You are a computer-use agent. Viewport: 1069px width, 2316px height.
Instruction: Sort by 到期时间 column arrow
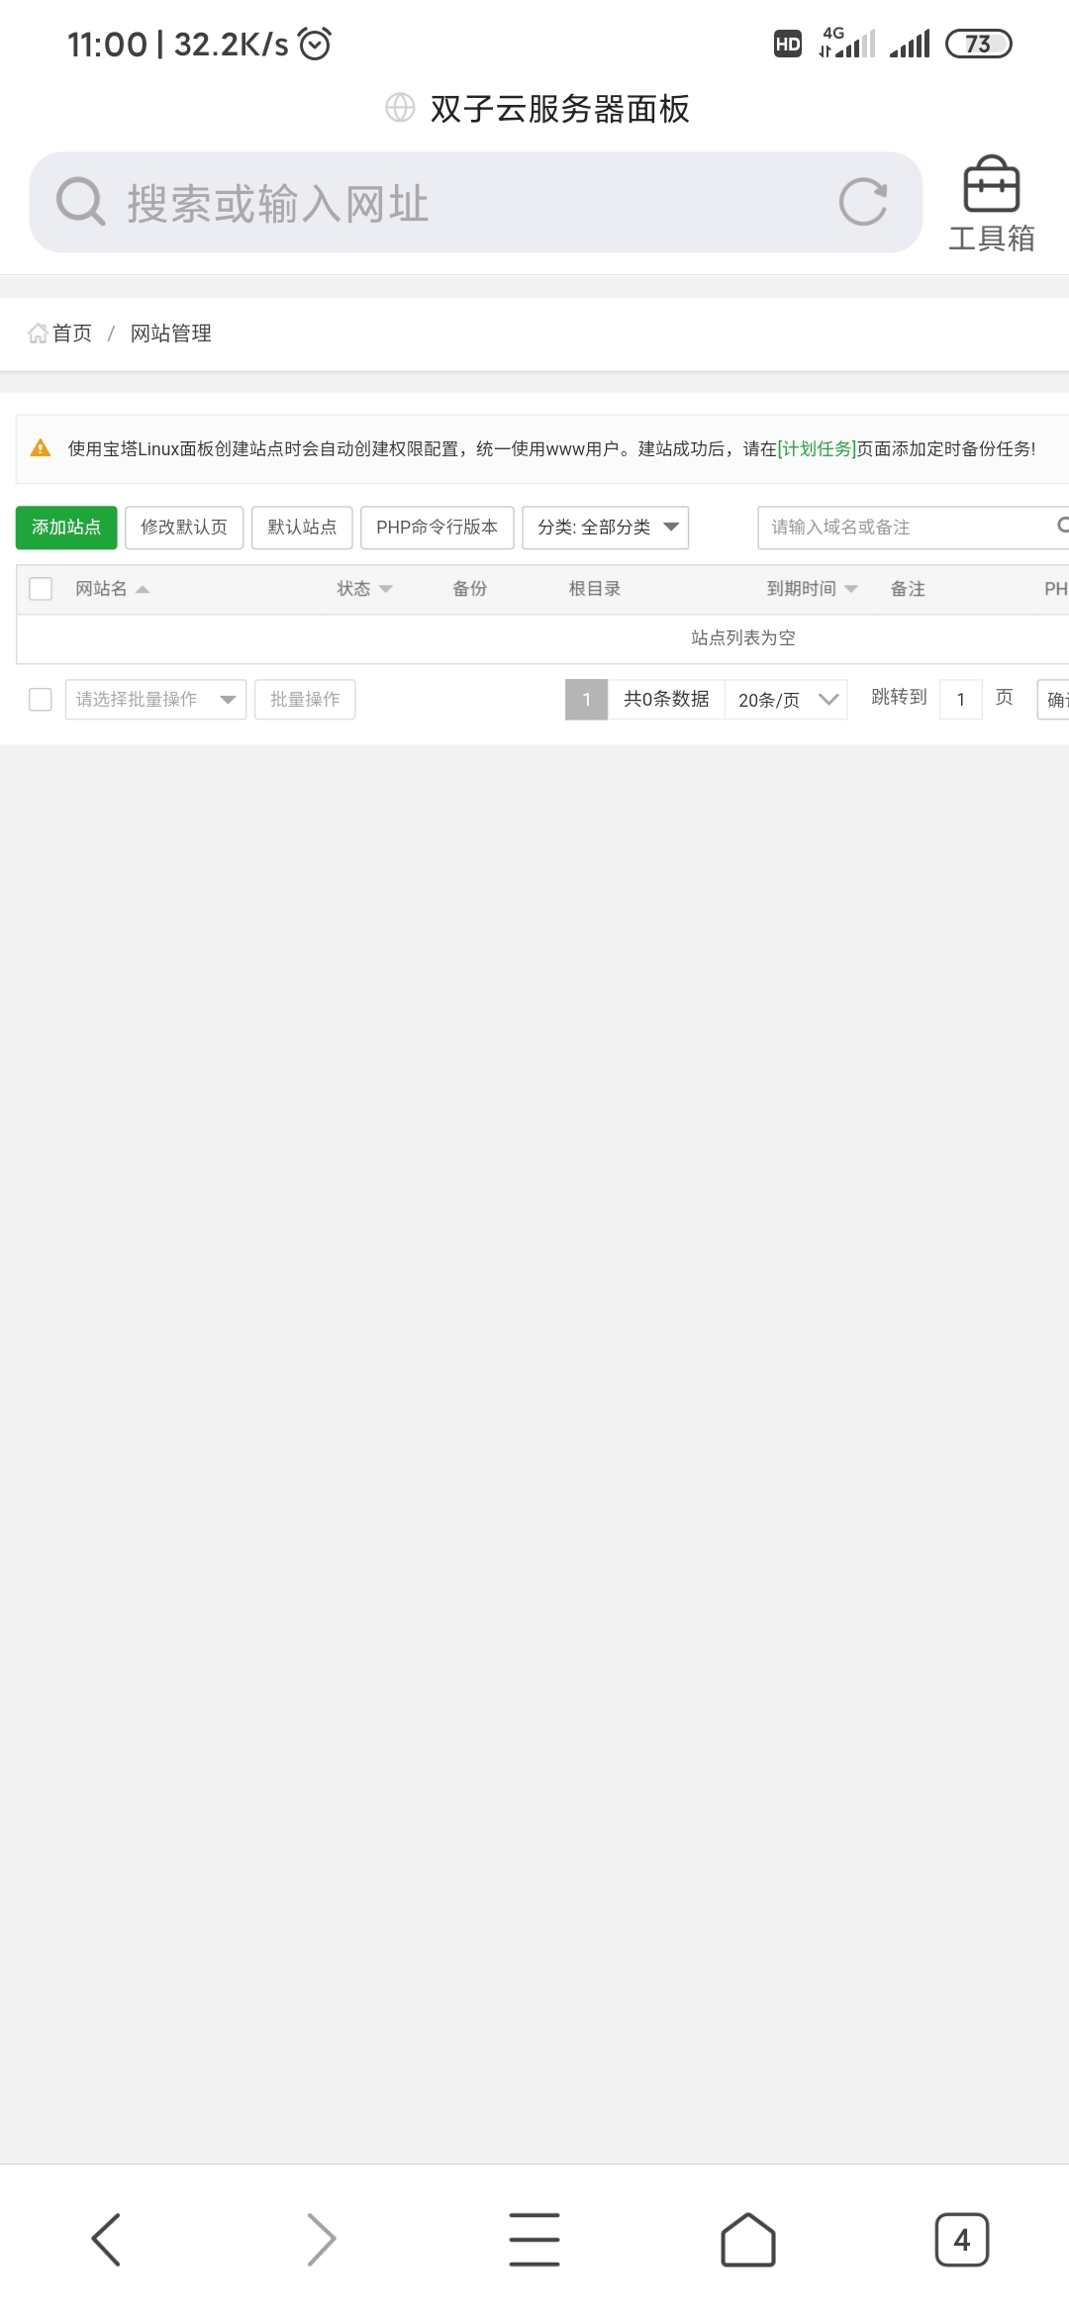pyautogui.click(x=851, y=589)
